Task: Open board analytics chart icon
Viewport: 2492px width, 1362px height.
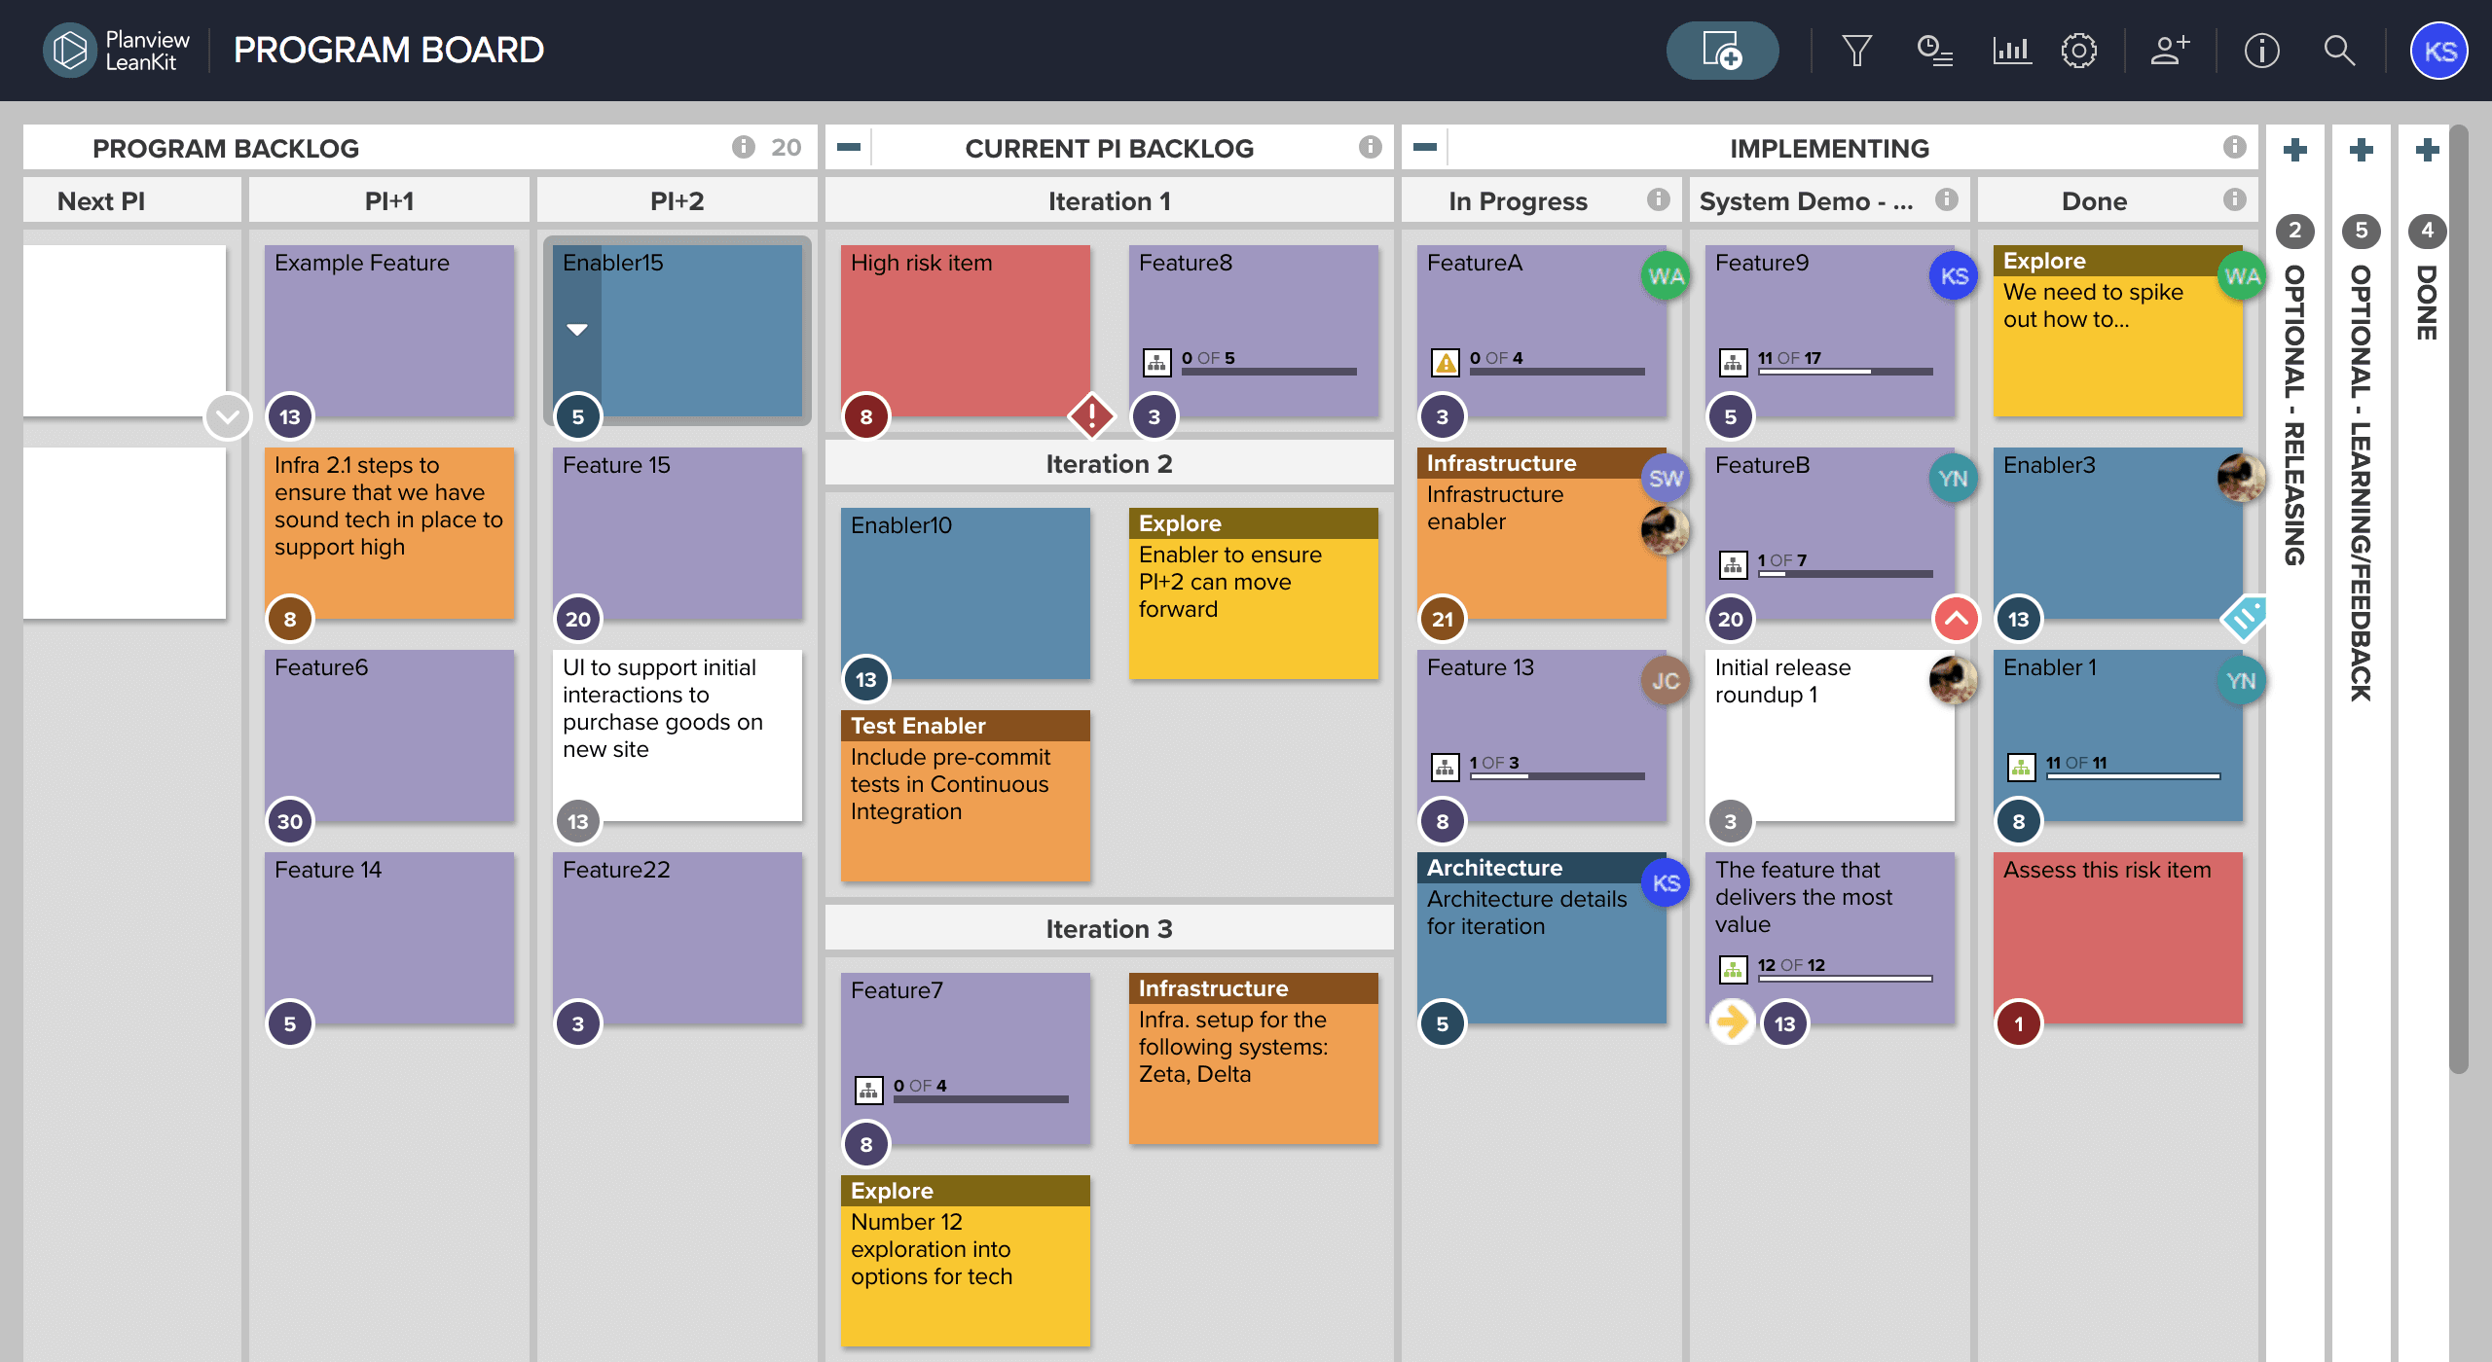Action: point(2011,51)
